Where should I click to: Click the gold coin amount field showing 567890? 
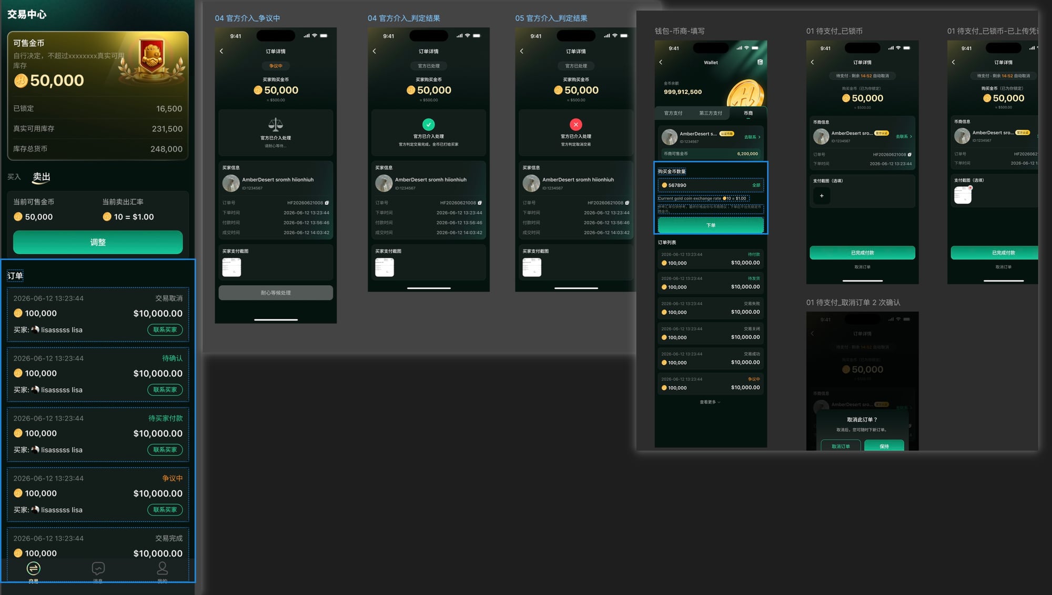pos(711,185)
